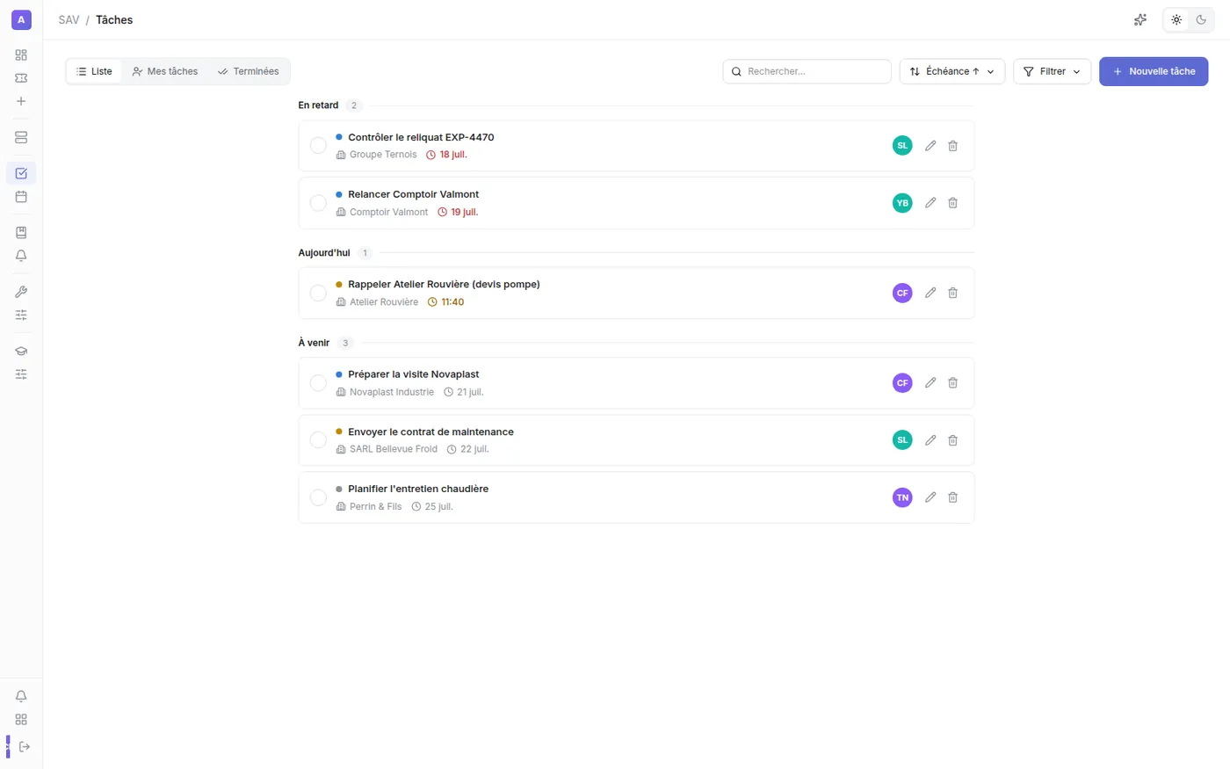Open the dashboard grid icon in sidebar
This screenshot has width=1230, height=769.
pyautogui.click(x=21, y=54)
